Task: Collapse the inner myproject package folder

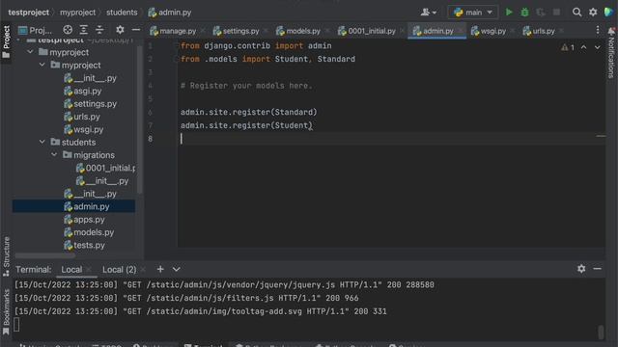Action: click(42, 65)
